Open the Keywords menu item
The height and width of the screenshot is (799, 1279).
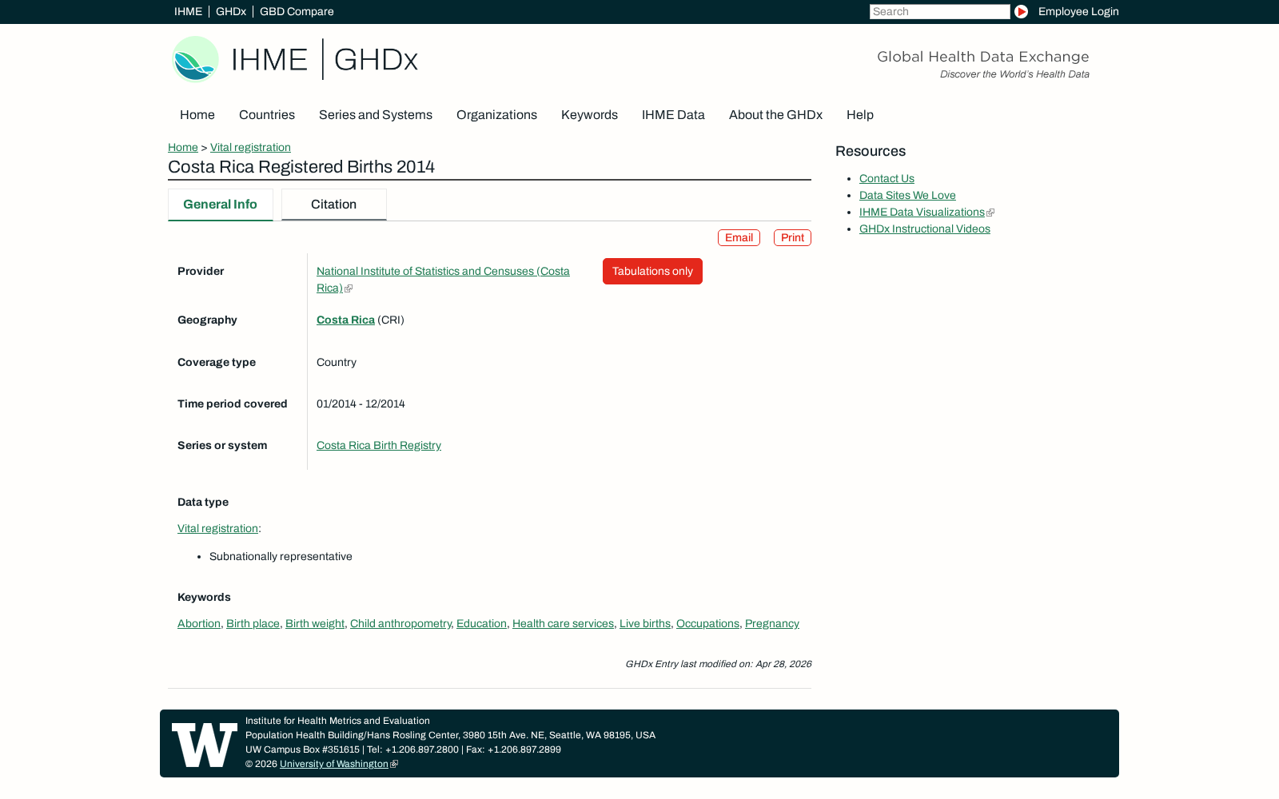point(589,115)
